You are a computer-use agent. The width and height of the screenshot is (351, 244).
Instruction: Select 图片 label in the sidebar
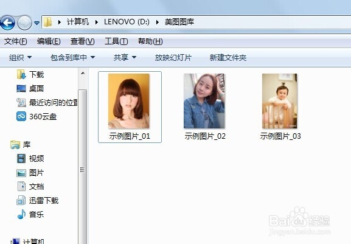pos(36,173)
